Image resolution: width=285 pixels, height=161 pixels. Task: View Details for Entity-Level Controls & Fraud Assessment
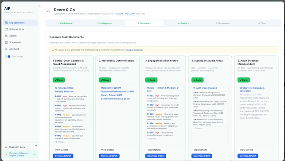[62, 150]
